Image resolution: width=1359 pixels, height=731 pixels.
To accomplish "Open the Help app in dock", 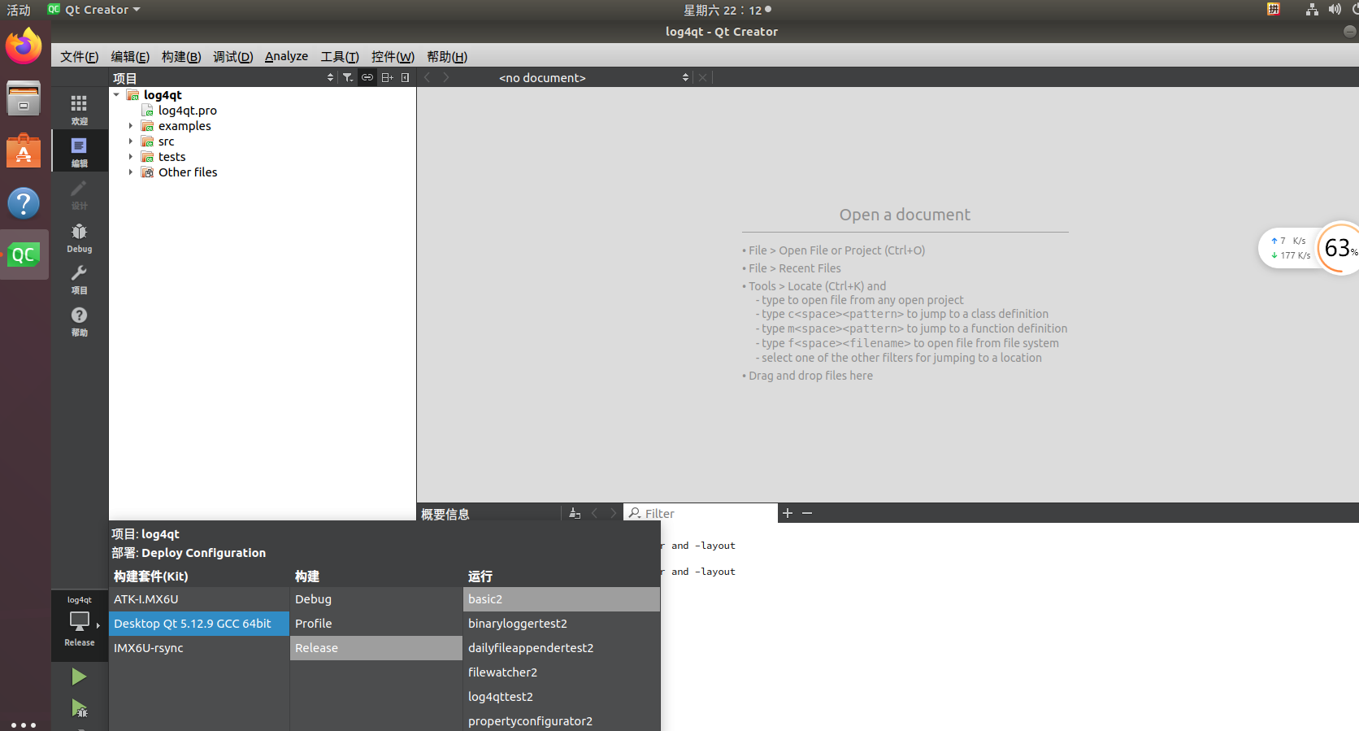I will tap(24, 203).
